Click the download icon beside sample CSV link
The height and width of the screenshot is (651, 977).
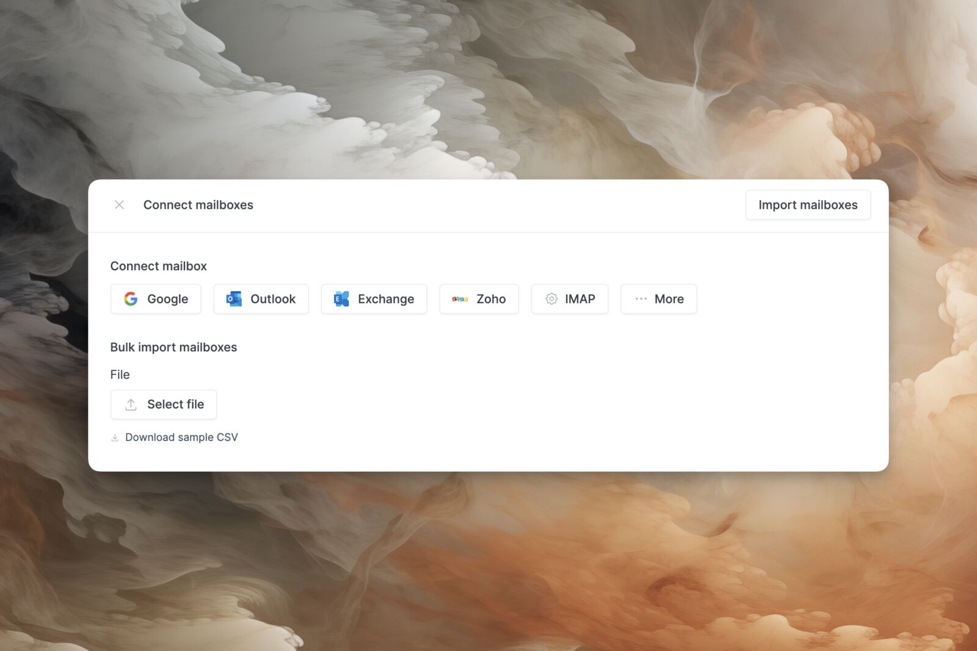(x=115, y=437)
